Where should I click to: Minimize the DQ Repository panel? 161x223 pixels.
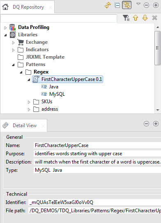point(146,5)
